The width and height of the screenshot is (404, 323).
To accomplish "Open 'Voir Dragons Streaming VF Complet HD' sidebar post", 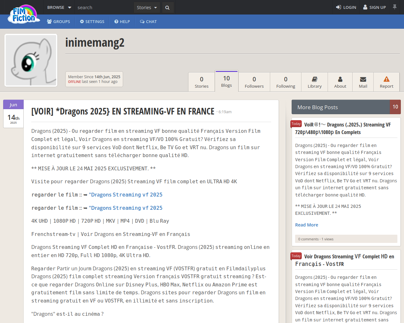I will 345,260.
